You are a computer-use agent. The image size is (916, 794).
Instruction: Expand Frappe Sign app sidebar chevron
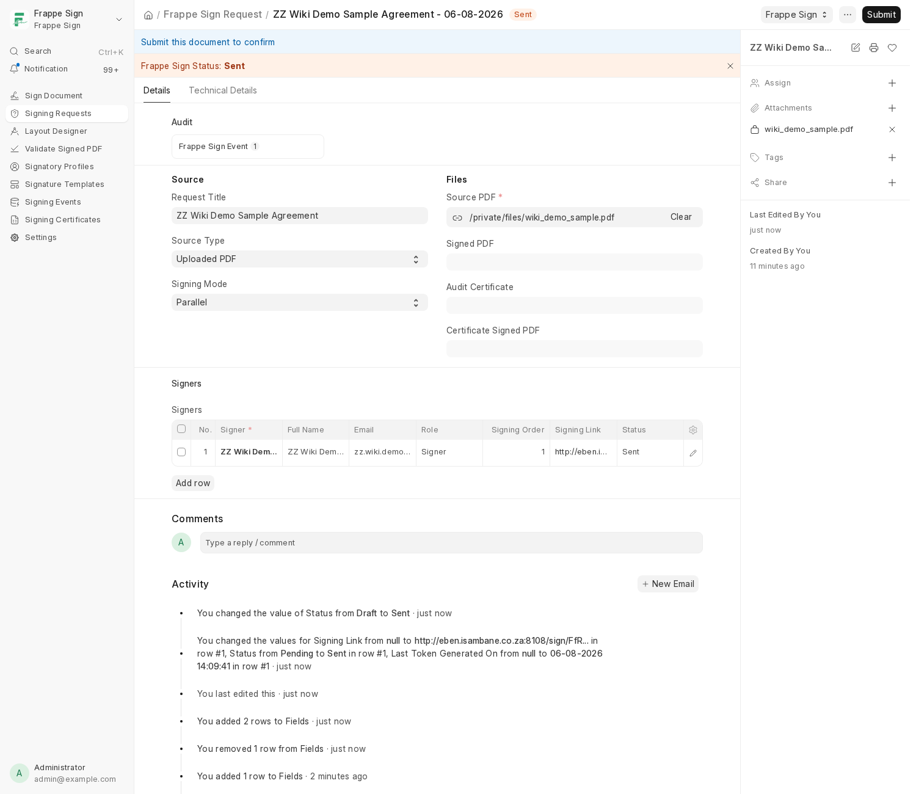coord(119,20)
